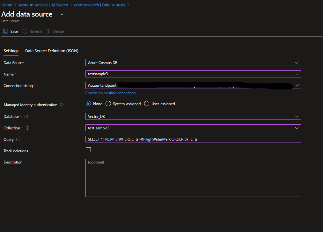The width and height of the screenshot is (323, 232).
Task: Click the Delete button label
Action: pos(58,32)
